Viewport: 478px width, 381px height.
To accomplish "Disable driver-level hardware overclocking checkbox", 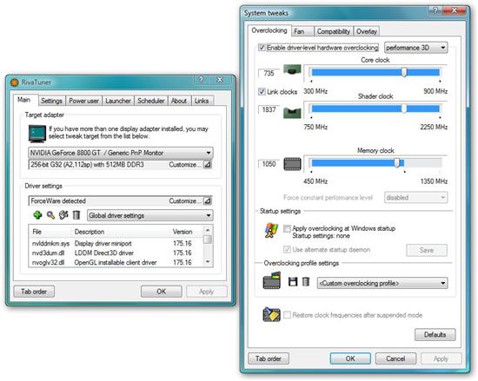I will pos(262,48).
